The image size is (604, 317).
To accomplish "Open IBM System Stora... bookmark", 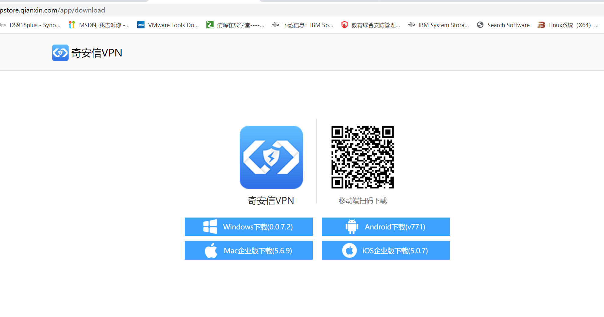I will (438, 25).
